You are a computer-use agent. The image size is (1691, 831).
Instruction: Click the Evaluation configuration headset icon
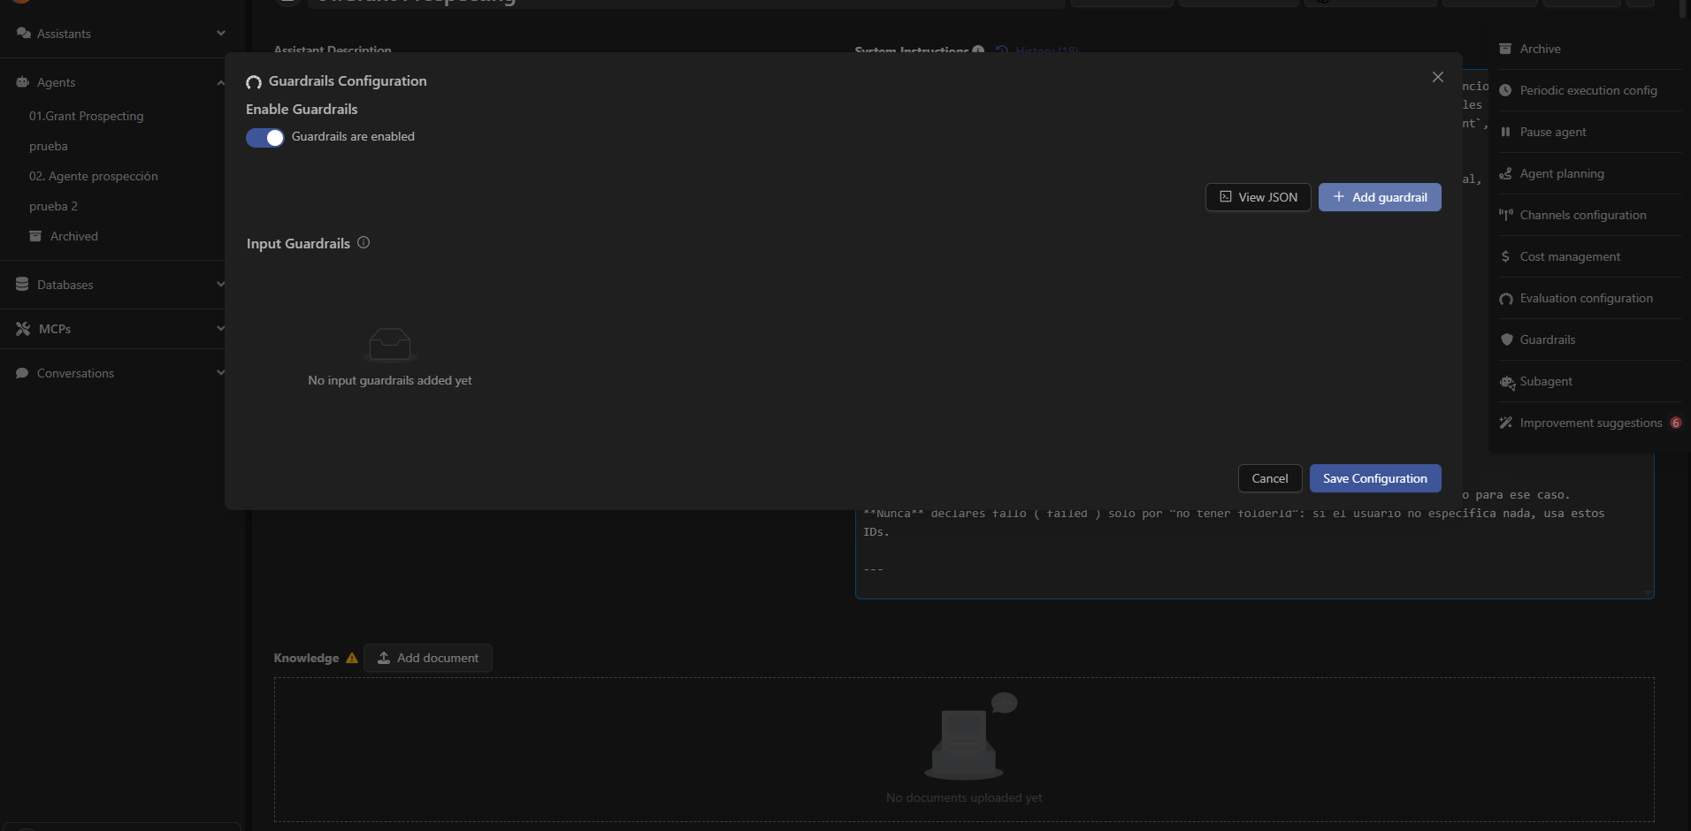click(x=1505, y=299)
